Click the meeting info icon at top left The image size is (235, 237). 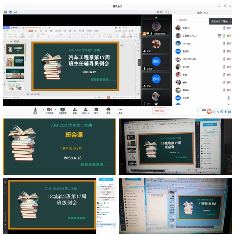pos(5,12)
